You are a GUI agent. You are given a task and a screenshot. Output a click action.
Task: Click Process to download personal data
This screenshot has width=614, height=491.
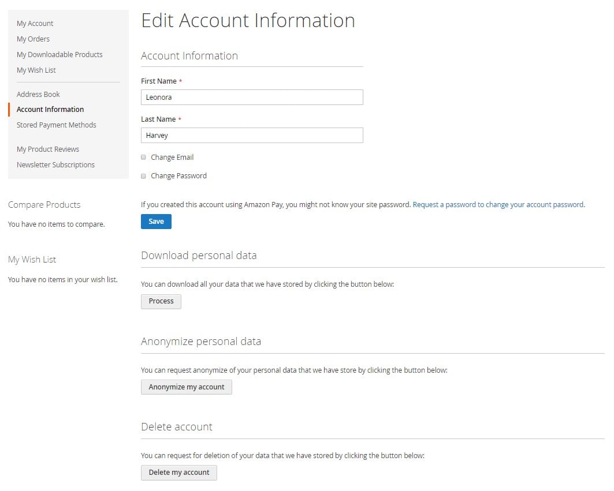[161, 301]
